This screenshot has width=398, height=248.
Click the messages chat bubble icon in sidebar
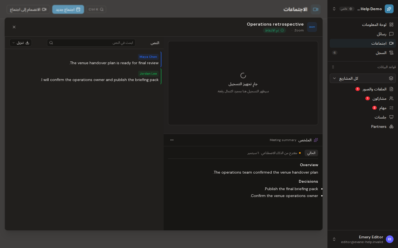(391, 34)
